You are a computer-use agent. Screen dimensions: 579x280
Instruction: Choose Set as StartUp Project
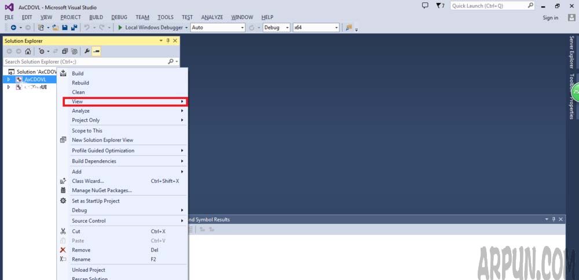(123, 201)
